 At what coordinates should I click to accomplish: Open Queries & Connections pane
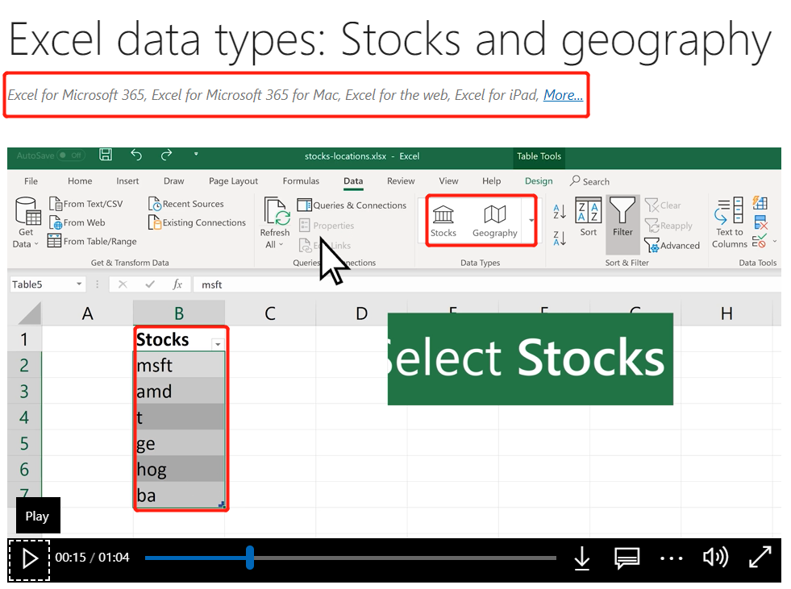click(x=352, y=205)
